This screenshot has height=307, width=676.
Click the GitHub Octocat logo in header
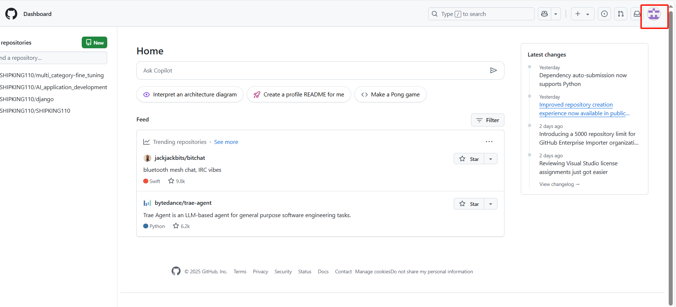click(11, 14)
